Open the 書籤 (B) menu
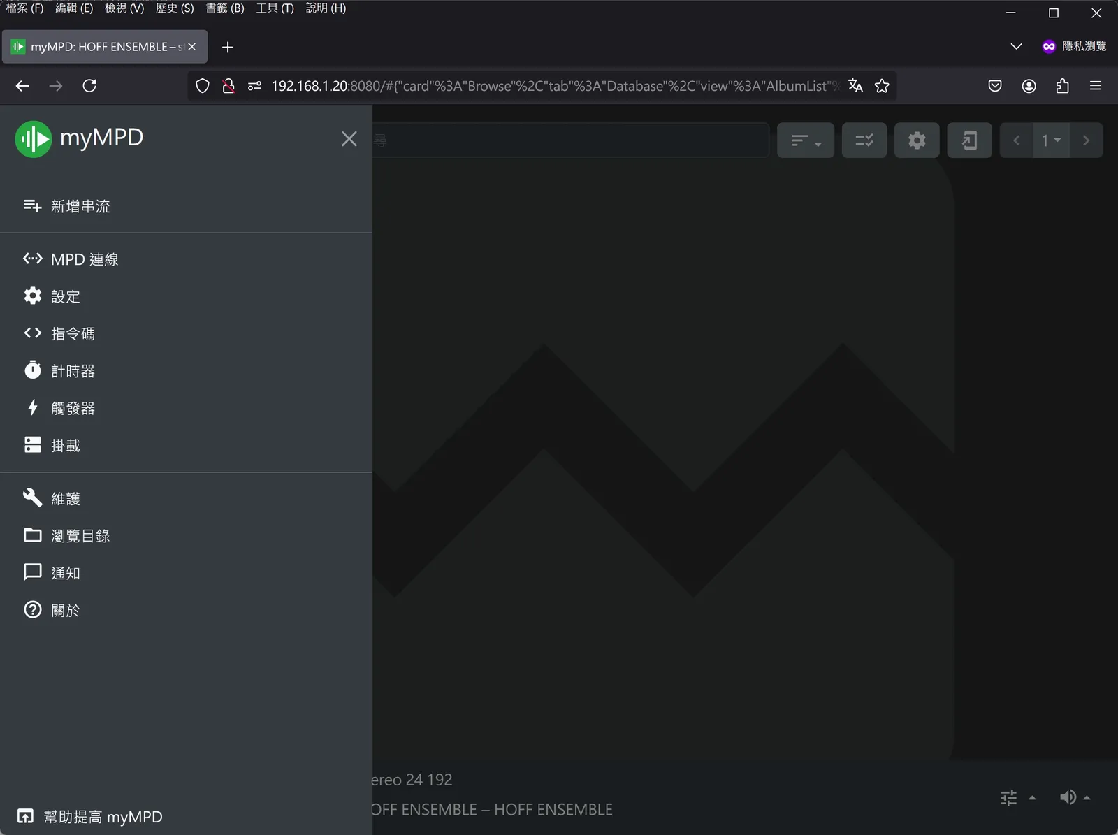Viewport: 1118px width, 835px height. (x=225, y=8)
